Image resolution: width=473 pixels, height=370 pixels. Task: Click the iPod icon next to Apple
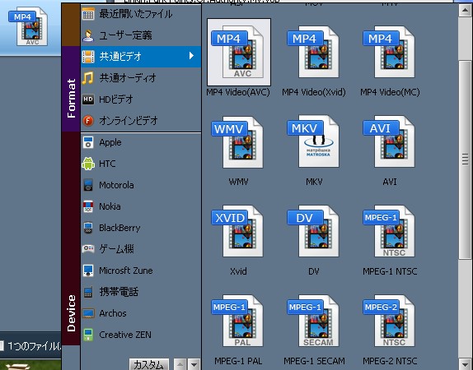88,142
